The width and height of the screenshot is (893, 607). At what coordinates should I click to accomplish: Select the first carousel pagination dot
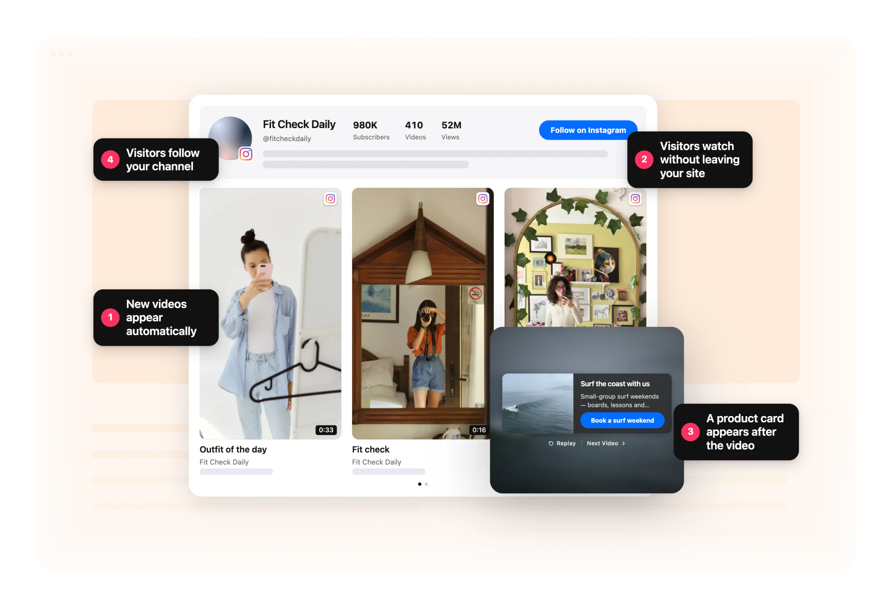[419, 484]
